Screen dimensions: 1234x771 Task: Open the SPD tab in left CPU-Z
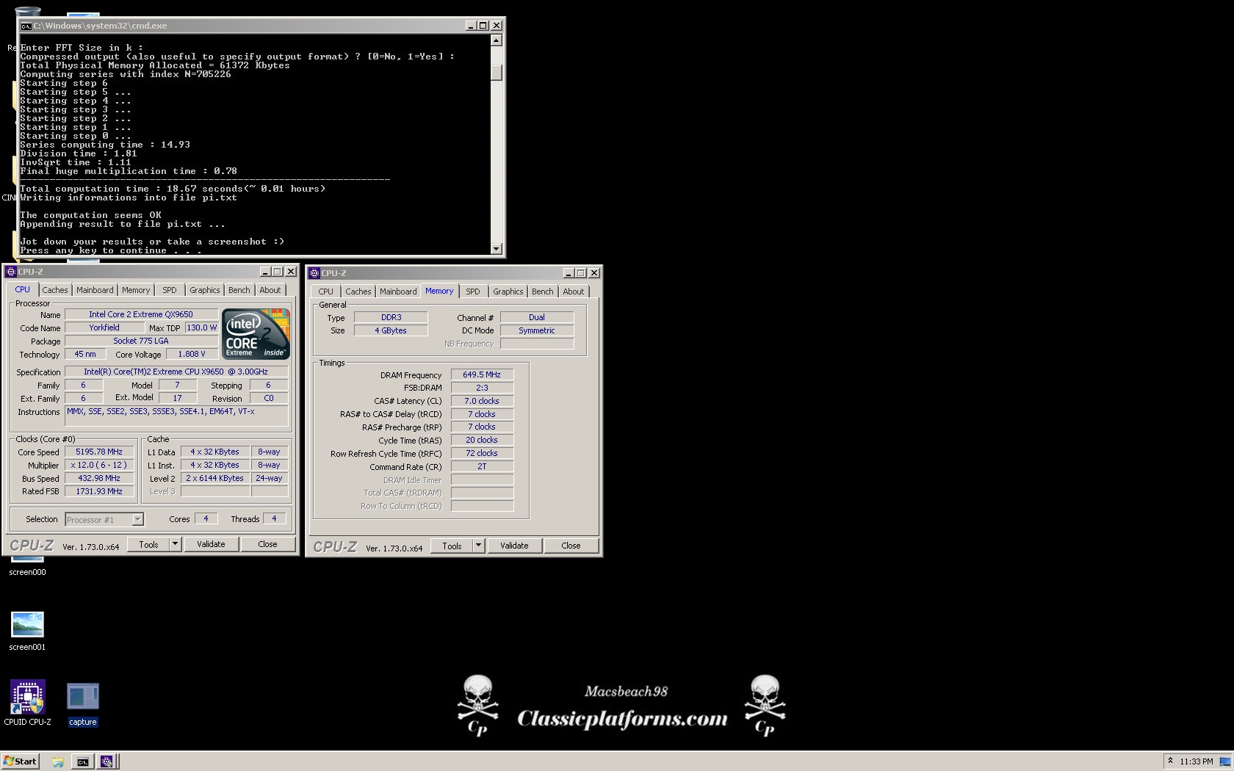[x=170, y=290]
